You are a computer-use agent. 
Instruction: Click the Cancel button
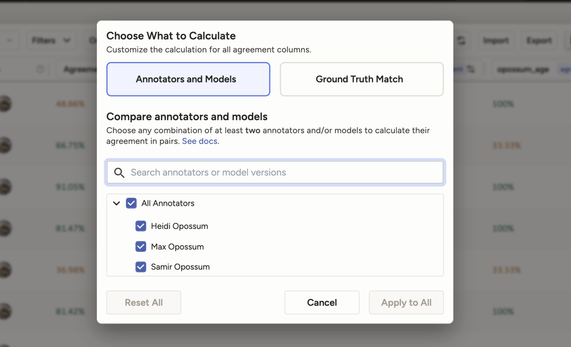tap(322, 303)
